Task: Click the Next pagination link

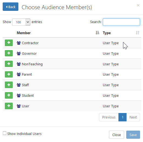Action: coord(133,117)
